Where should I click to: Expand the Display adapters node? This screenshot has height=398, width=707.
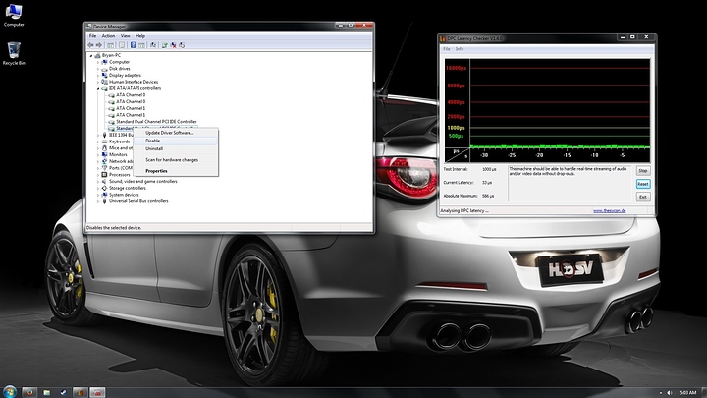[x=100, y=75]
